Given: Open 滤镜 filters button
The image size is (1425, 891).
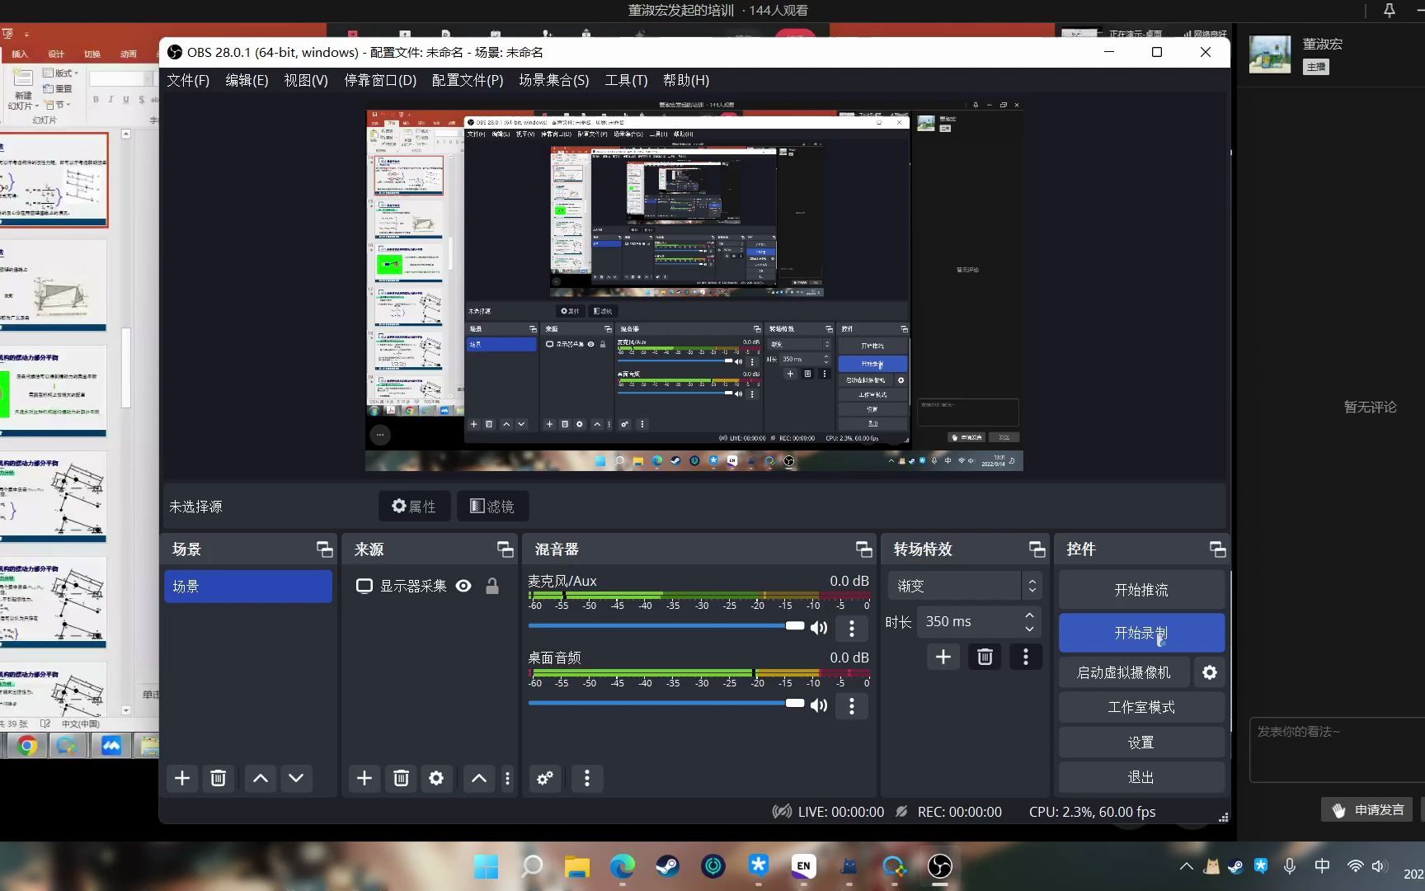Looking at the screenshot, I should coord(492,506).
